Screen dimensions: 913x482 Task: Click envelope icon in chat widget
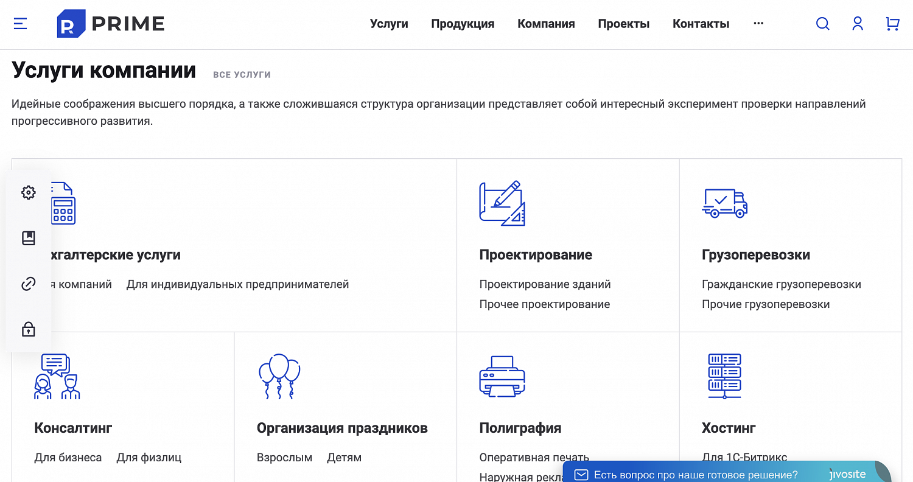[581, 475]
